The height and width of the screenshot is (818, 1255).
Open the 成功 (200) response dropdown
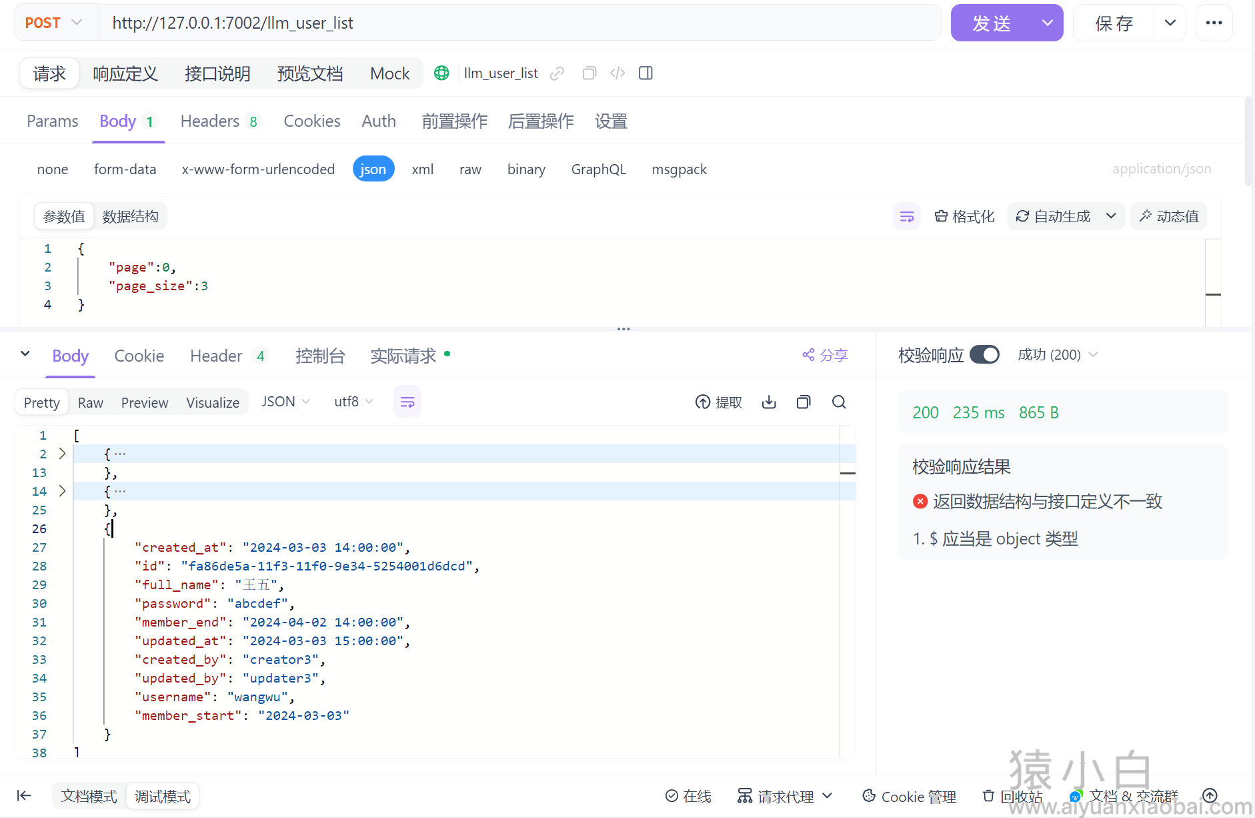pyautogui.click(x=1057, y=355)
